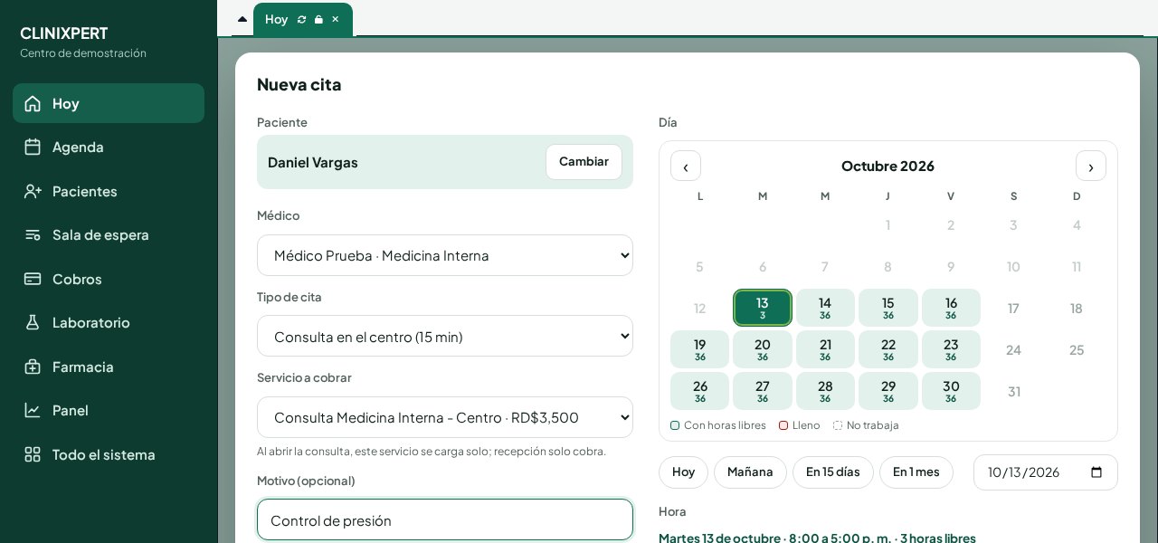
Task: Open Todo el sistema via the grid icon
Action: coord(33,454)
